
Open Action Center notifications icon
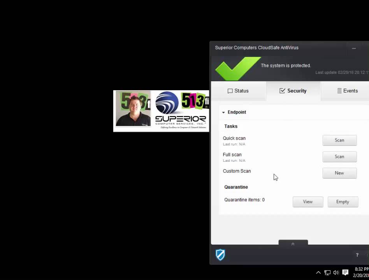pos(345,273)
